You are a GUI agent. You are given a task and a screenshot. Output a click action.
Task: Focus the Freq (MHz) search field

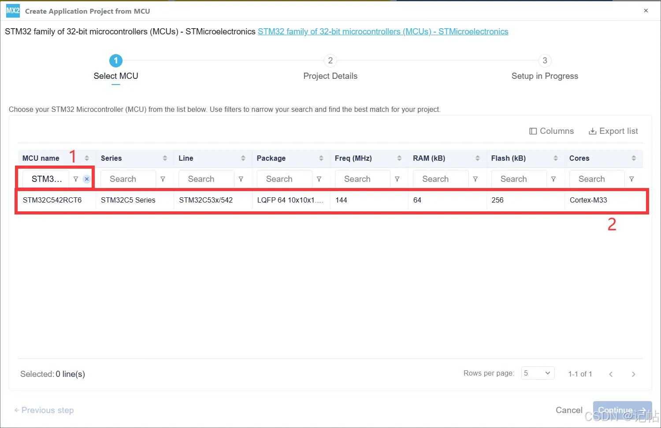(363, 179)
